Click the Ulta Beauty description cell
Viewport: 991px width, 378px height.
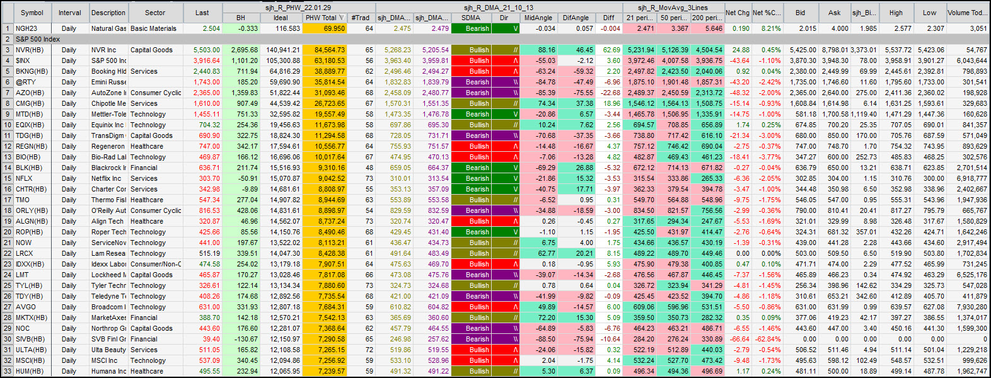(x=108, y=350)
